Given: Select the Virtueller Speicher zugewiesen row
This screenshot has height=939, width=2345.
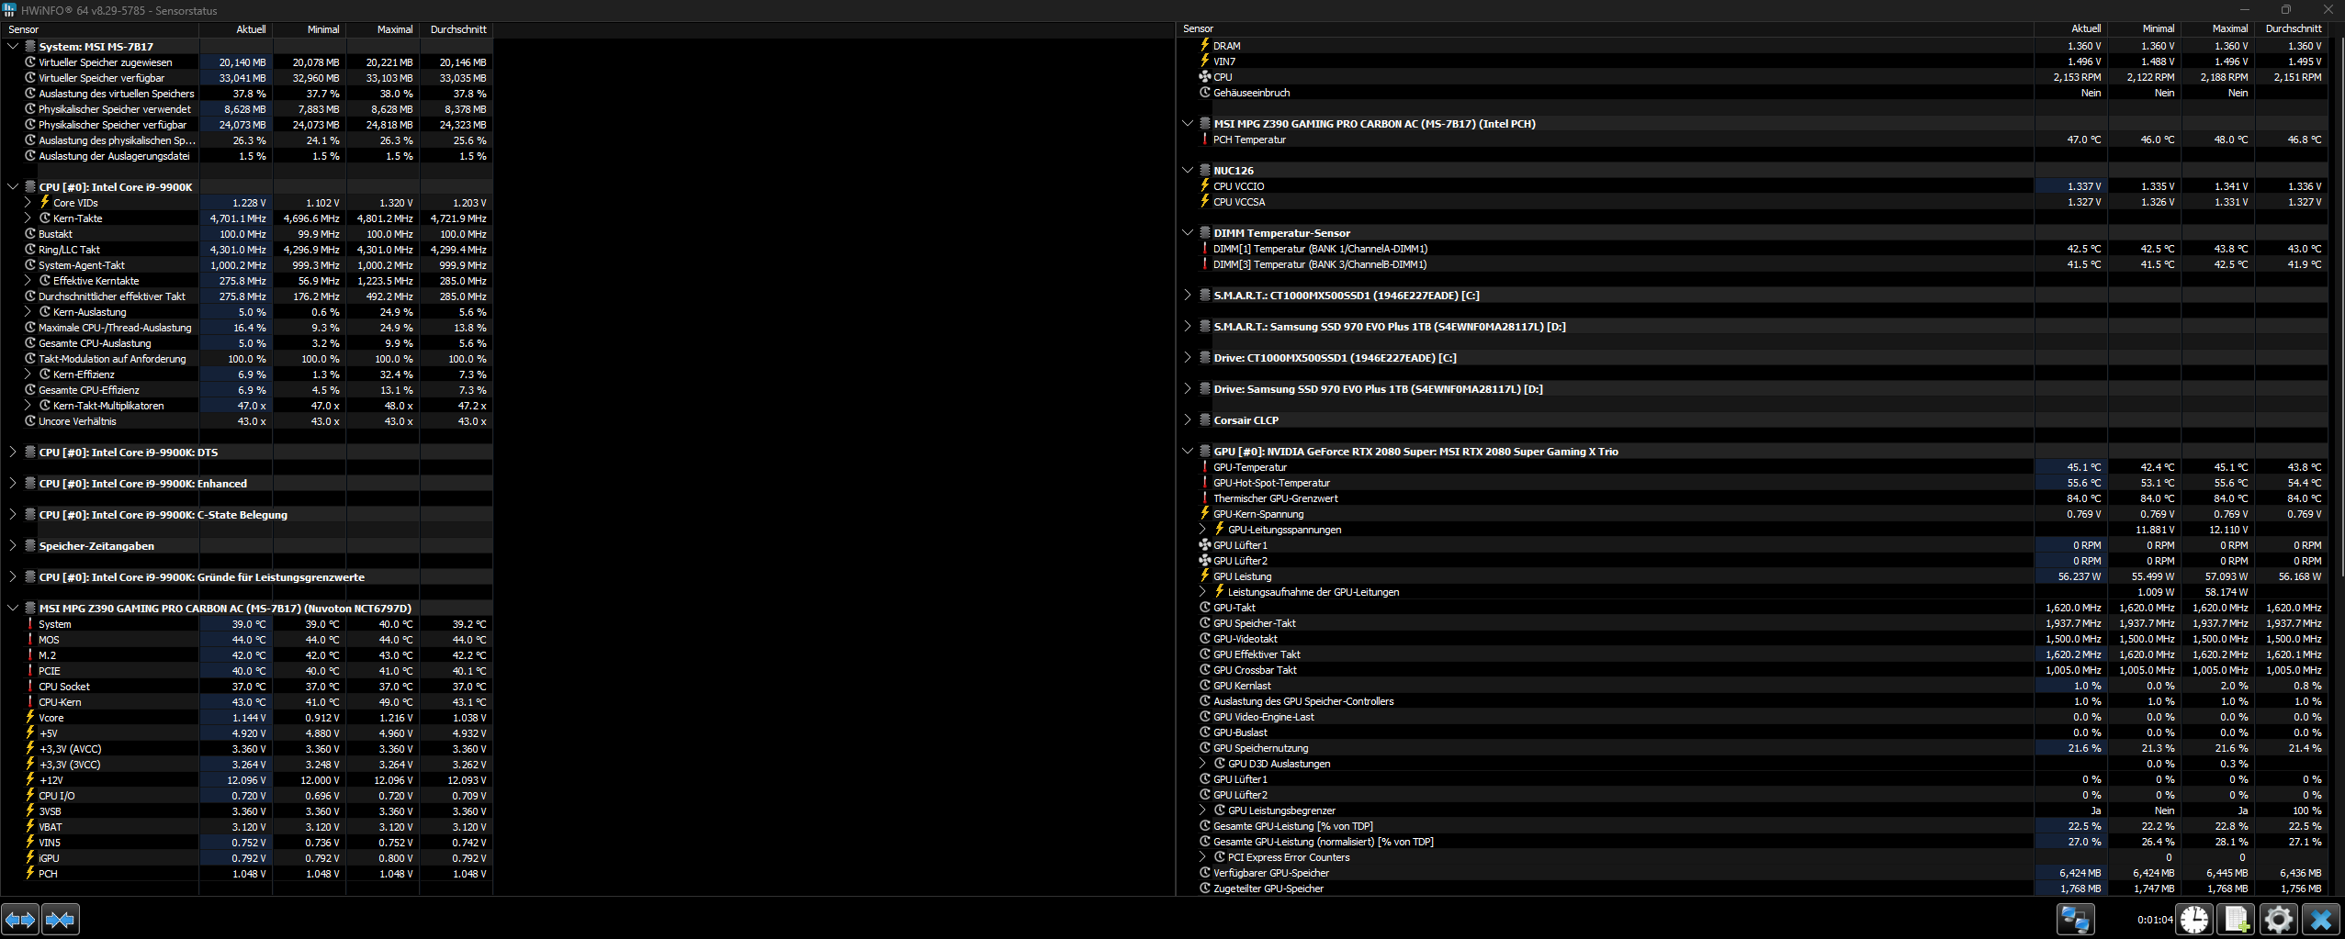Looking at the screenshot, I should (246, 62).
